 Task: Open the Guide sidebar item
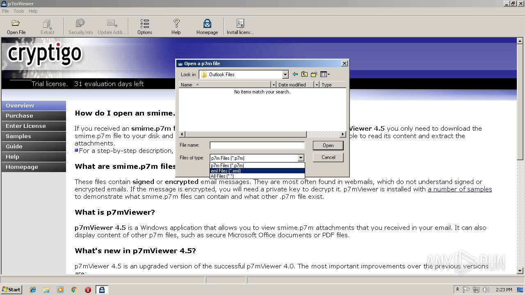(x=34, y=146)
